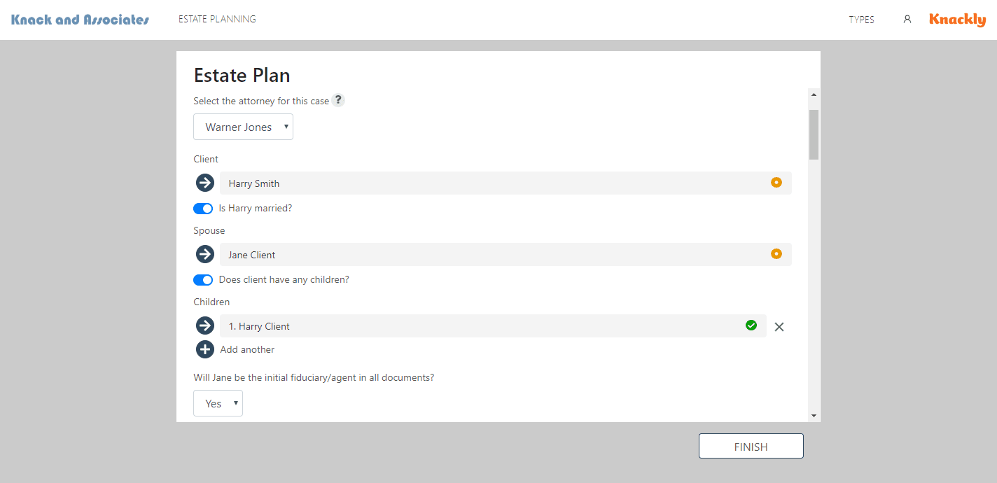
Task: Open the Spouse record arrow icon
Action: pos(204,255)
